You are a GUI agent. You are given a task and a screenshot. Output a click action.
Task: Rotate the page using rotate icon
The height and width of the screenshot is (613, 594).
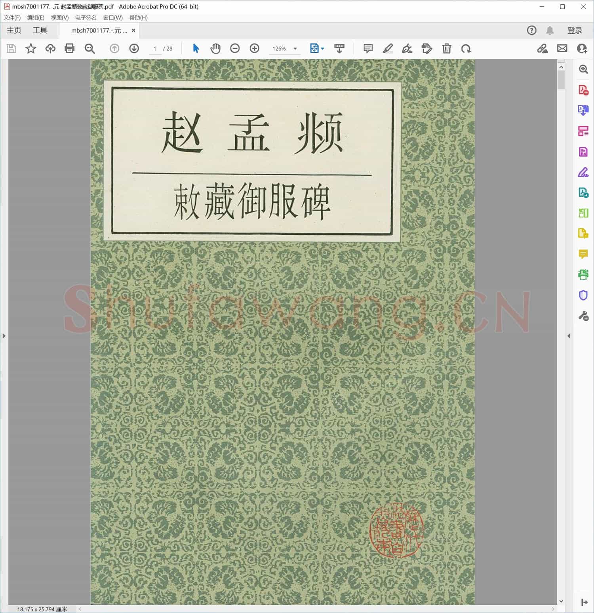coord(466,48)
